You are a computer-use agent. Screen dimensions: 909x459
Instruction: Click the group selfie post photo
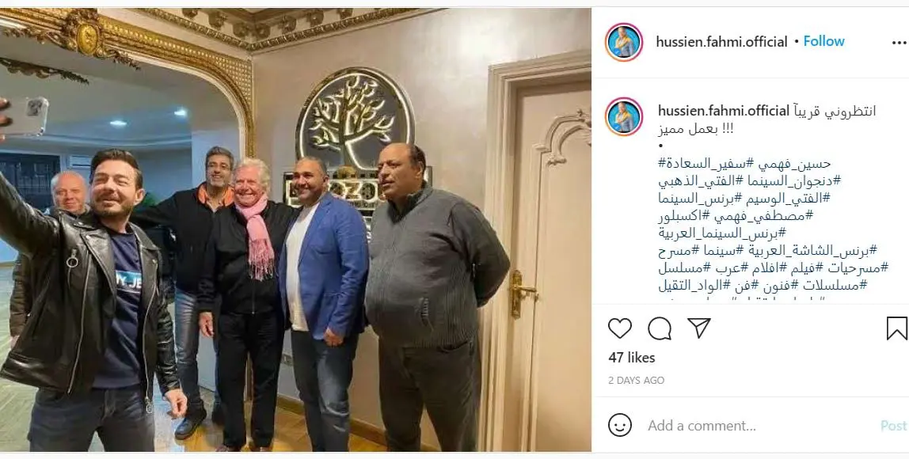pyautogui.click(x=295, y=229)
